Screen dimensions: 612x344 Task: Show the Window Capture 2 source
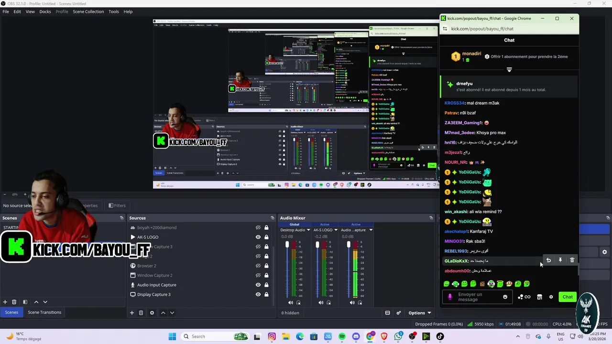258,275
